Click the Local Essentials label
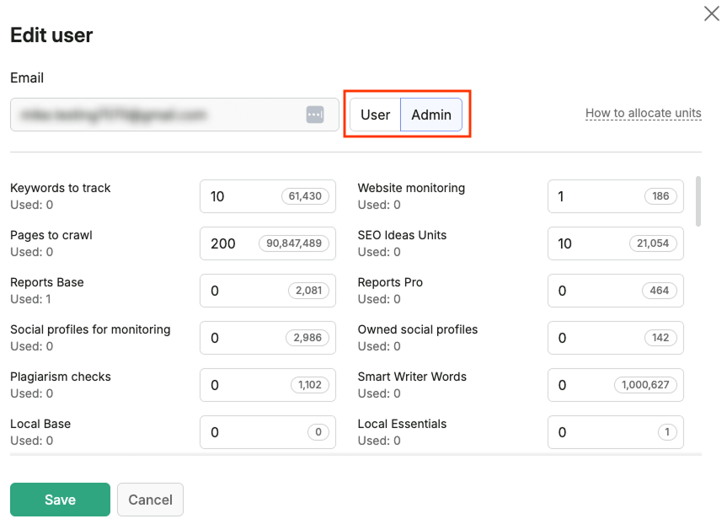 pyautogui.click(x=402, y=424)
